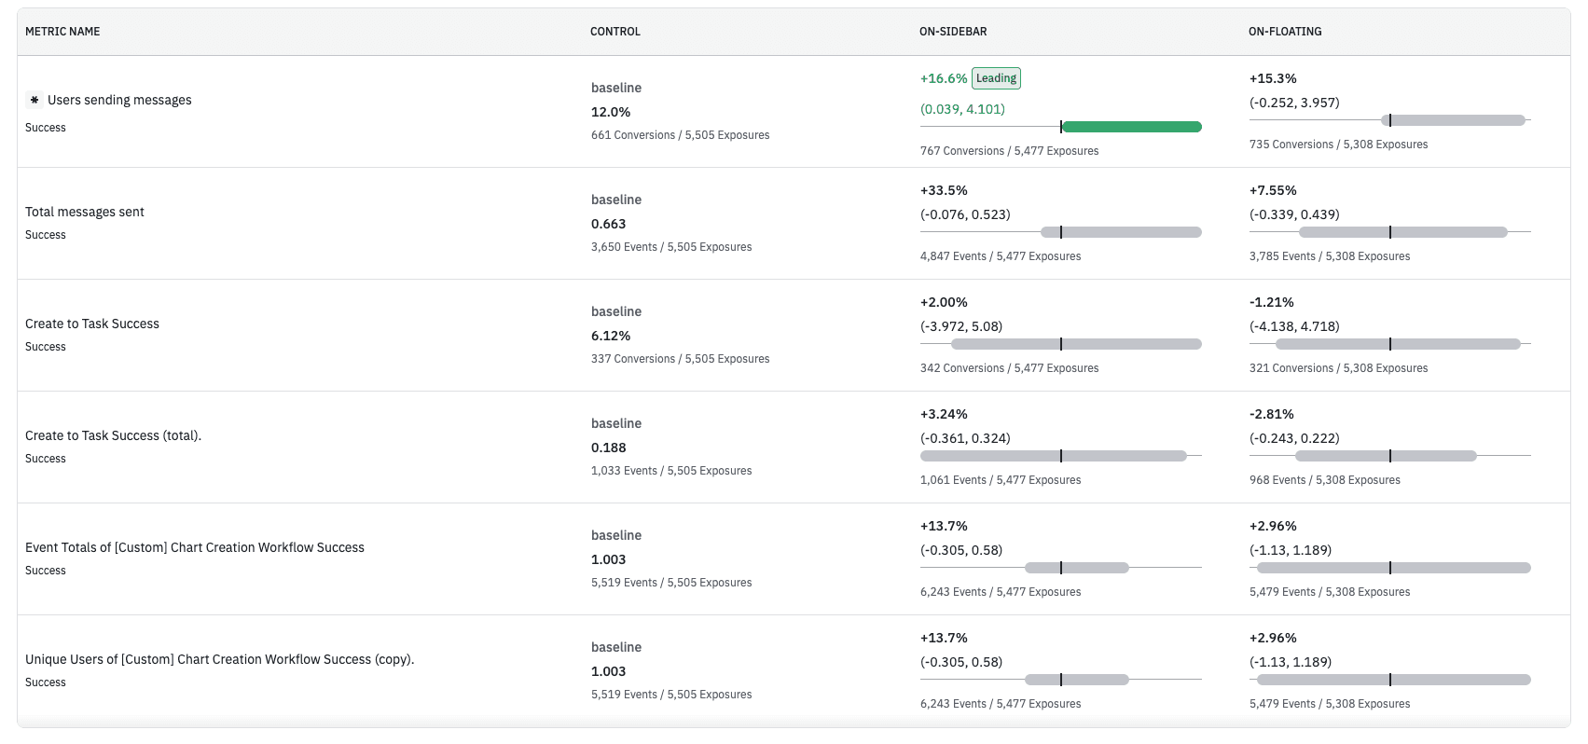The image size is (1588, 744).
Task: Click 321 Conversions / 5,308 Exposures text
Action: click(1339, 368)
